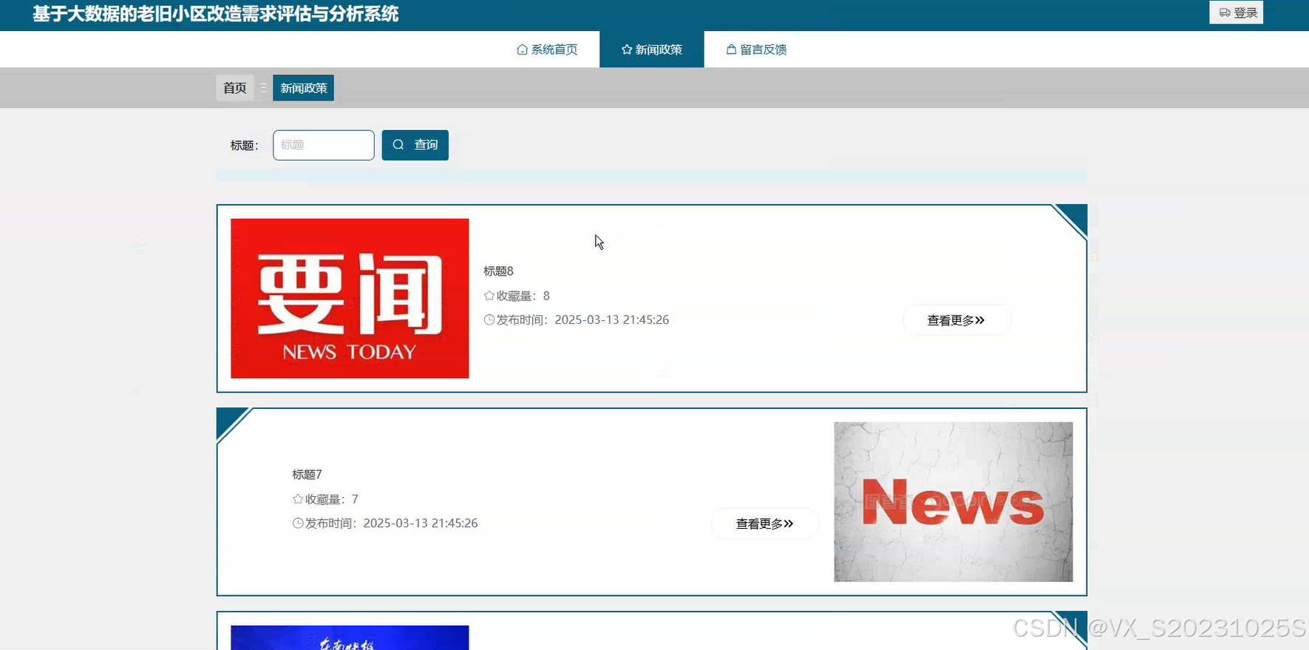Image resolution: width=1309 pixels, height=650 pixels.
Task: Click the 查询 search button
Action: click(415, 145)
